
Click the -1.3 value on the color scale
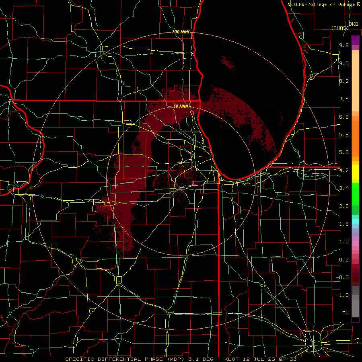tap(342, 295)
